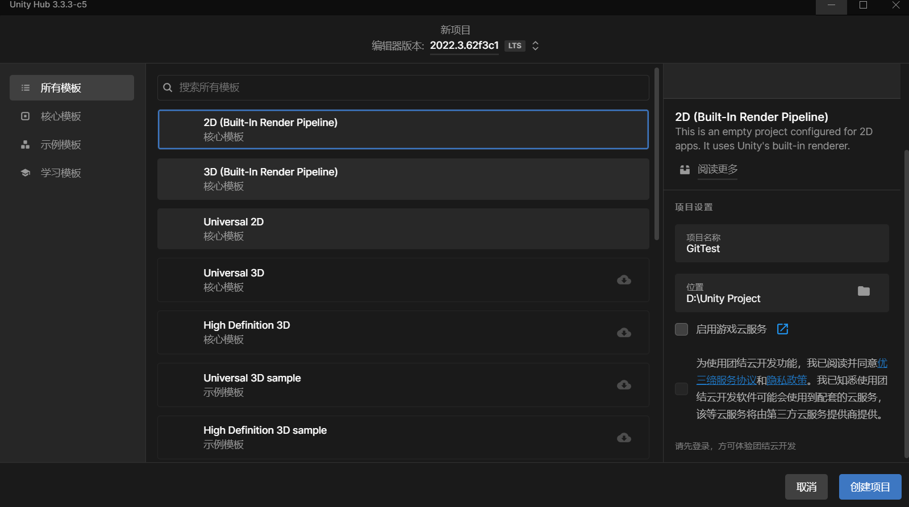Screen dimensions: 909x507
Task: Click the 取消 button
Action: click(806, 487)
